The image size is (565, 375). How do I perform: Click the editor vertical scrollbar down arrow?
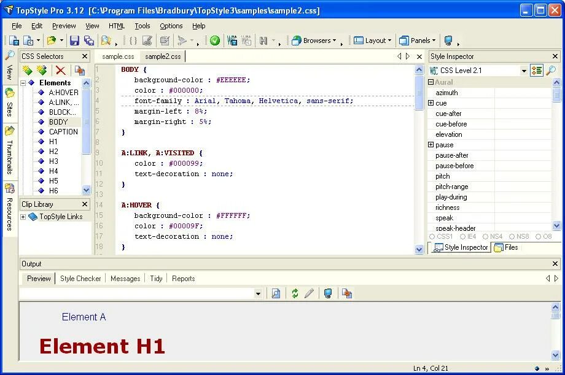tap(419, 249)
